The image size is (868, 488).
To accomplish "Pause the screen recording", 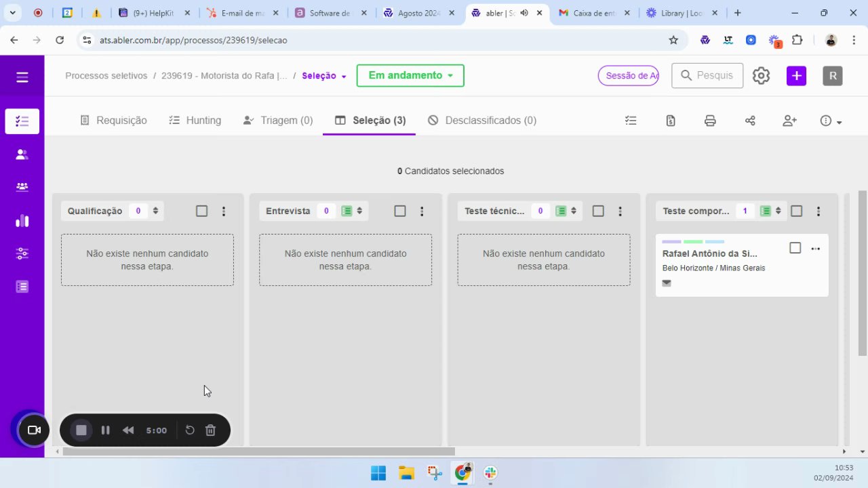I will coord(106,430).
